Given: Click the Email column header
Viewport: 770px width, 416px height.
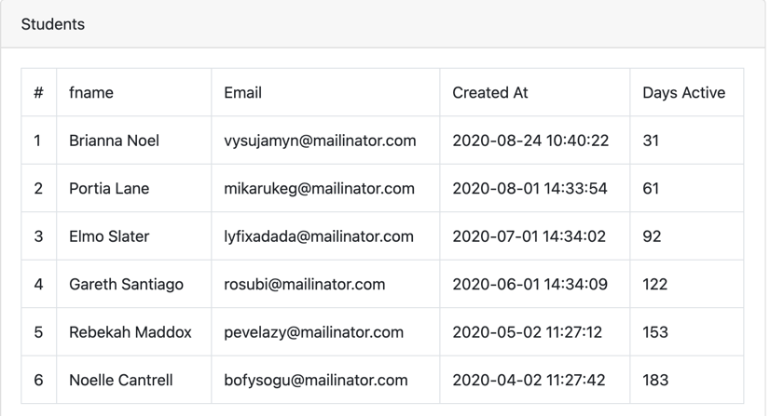Looking at the screenshot, I should [x=325, y=93].
